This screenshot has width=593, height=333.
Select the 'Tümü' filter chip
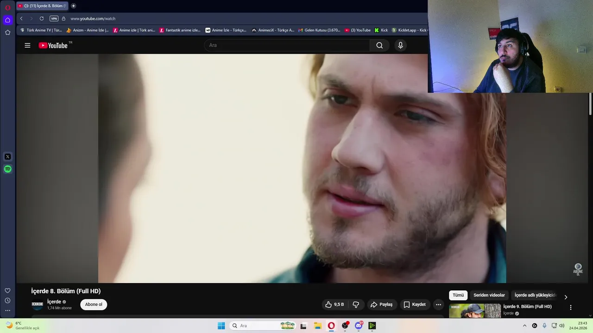point(458,295)
